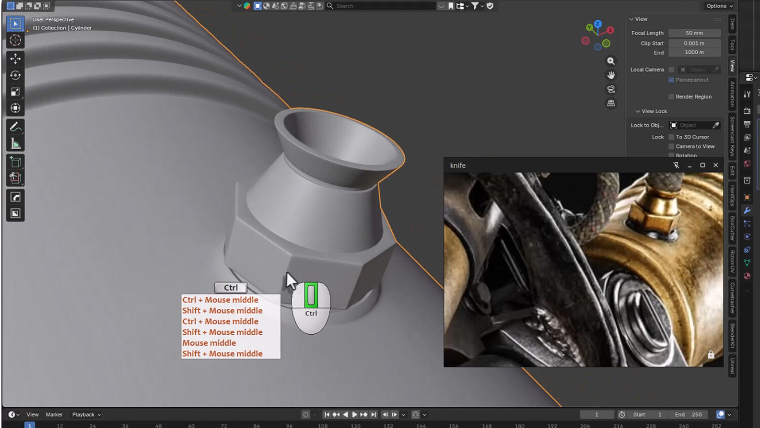760x428 pixels.
Task: Select the Annotate pencil tool
Action: coord(15,127)
